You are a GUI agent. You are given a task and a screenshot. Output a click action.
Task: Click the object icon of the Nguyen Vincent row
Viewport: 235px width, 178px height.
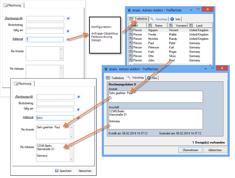tap(130, 30)
